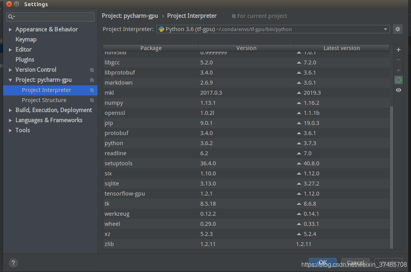Open Plugins settings
Viewport: 411px width, 272px height.
(x=24, y=60)
